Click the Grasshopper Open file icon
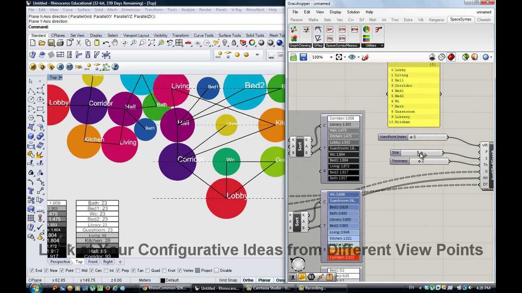522x293 pixels. coord(294,57)
